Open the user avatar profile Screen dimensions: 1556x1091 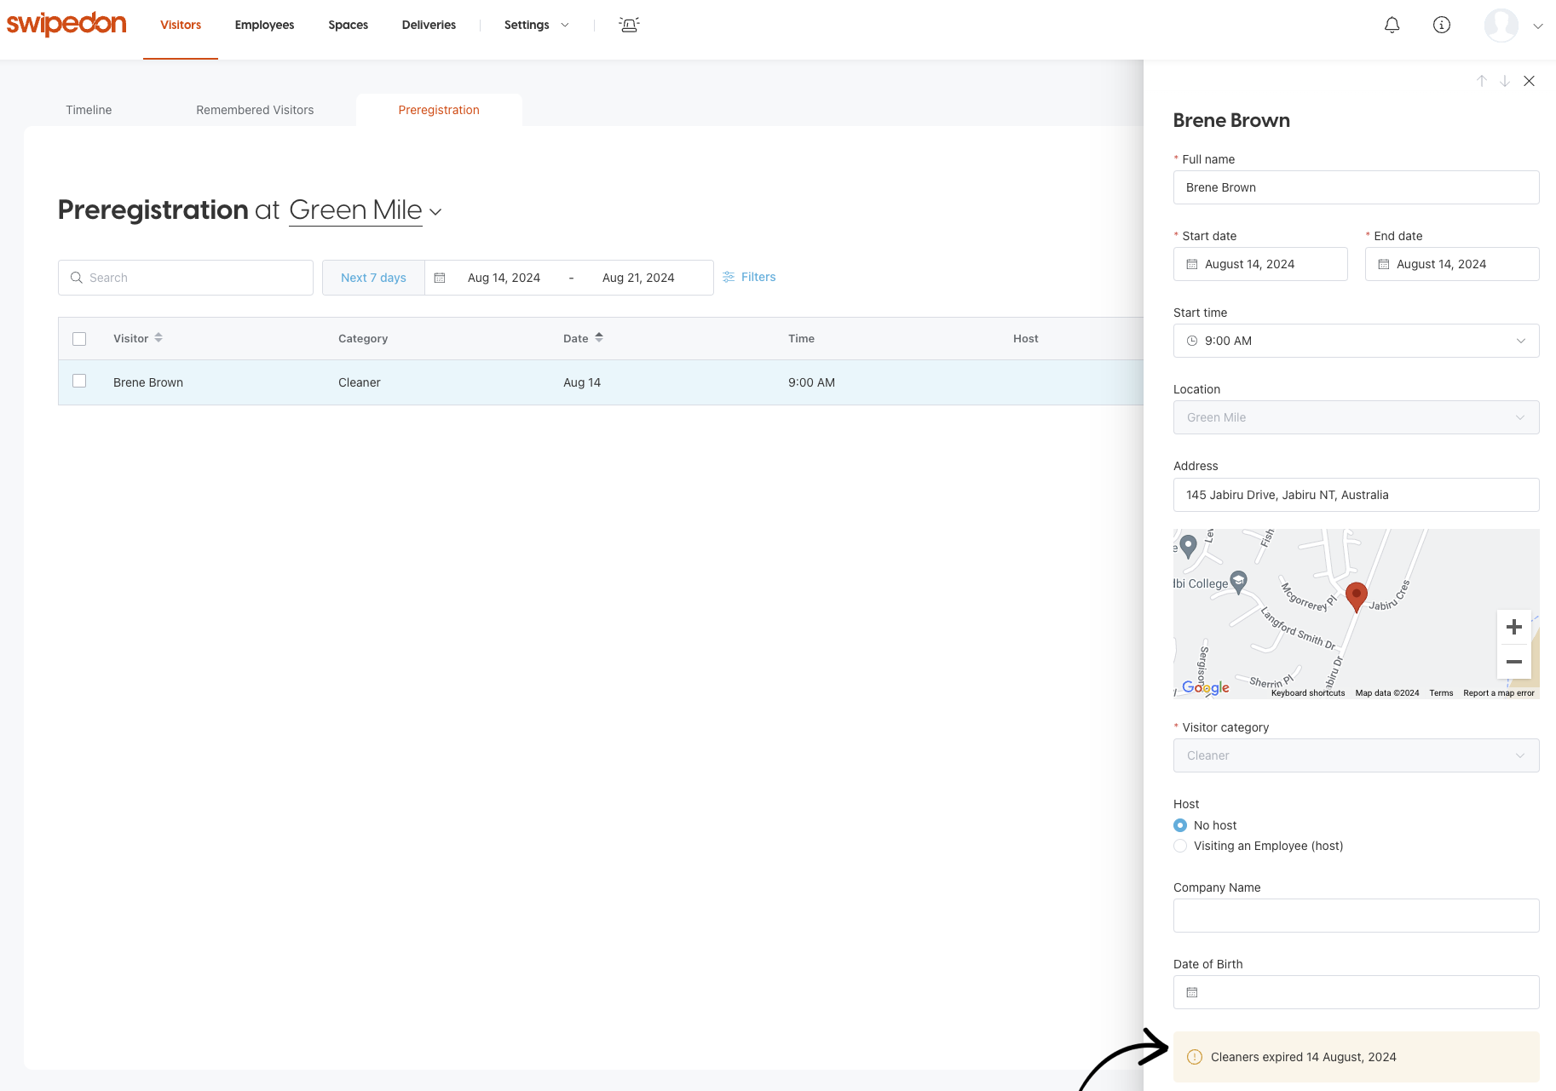(x=1501, y=25)
